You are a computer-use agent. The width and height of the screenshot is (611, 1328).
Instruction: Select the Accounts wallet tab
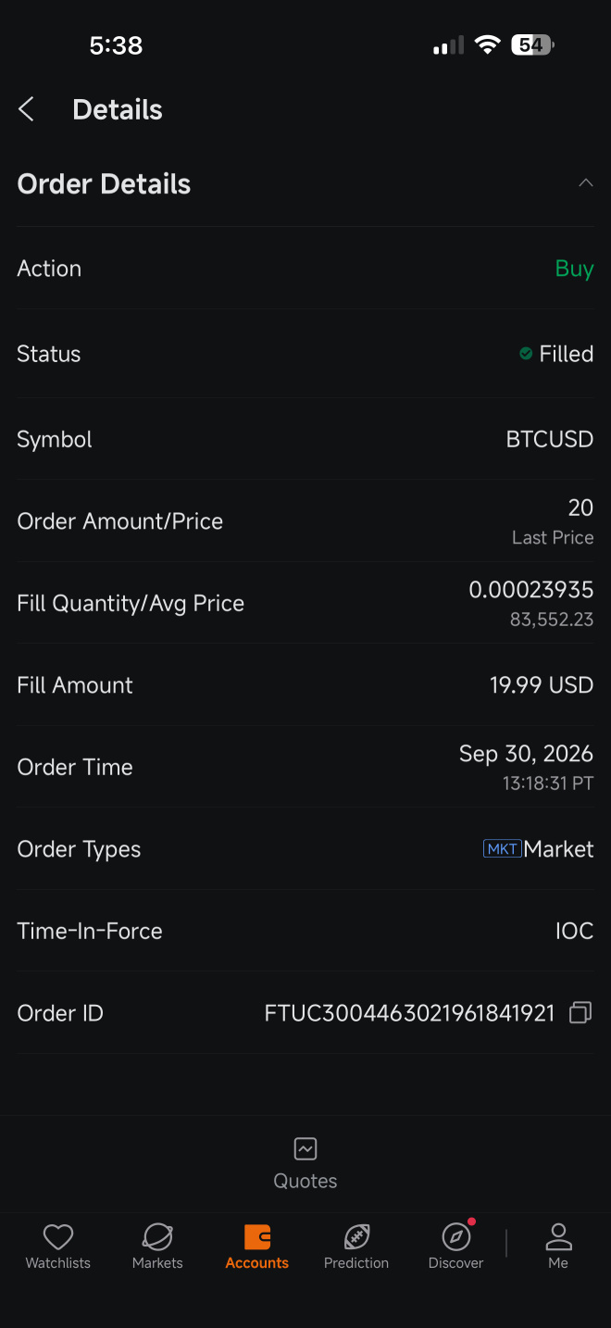point(257,1247)
